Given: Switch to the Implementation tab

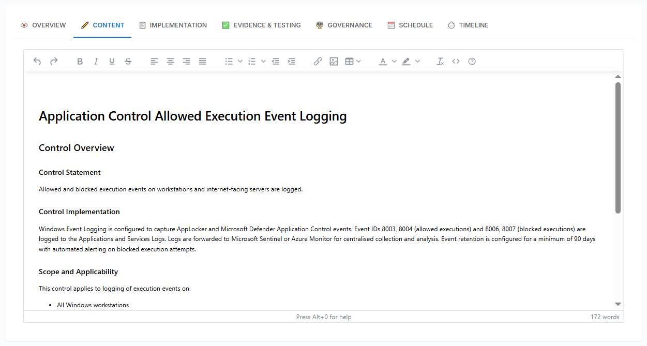Looking at the screenshot, I should click(x=173, y=25).
